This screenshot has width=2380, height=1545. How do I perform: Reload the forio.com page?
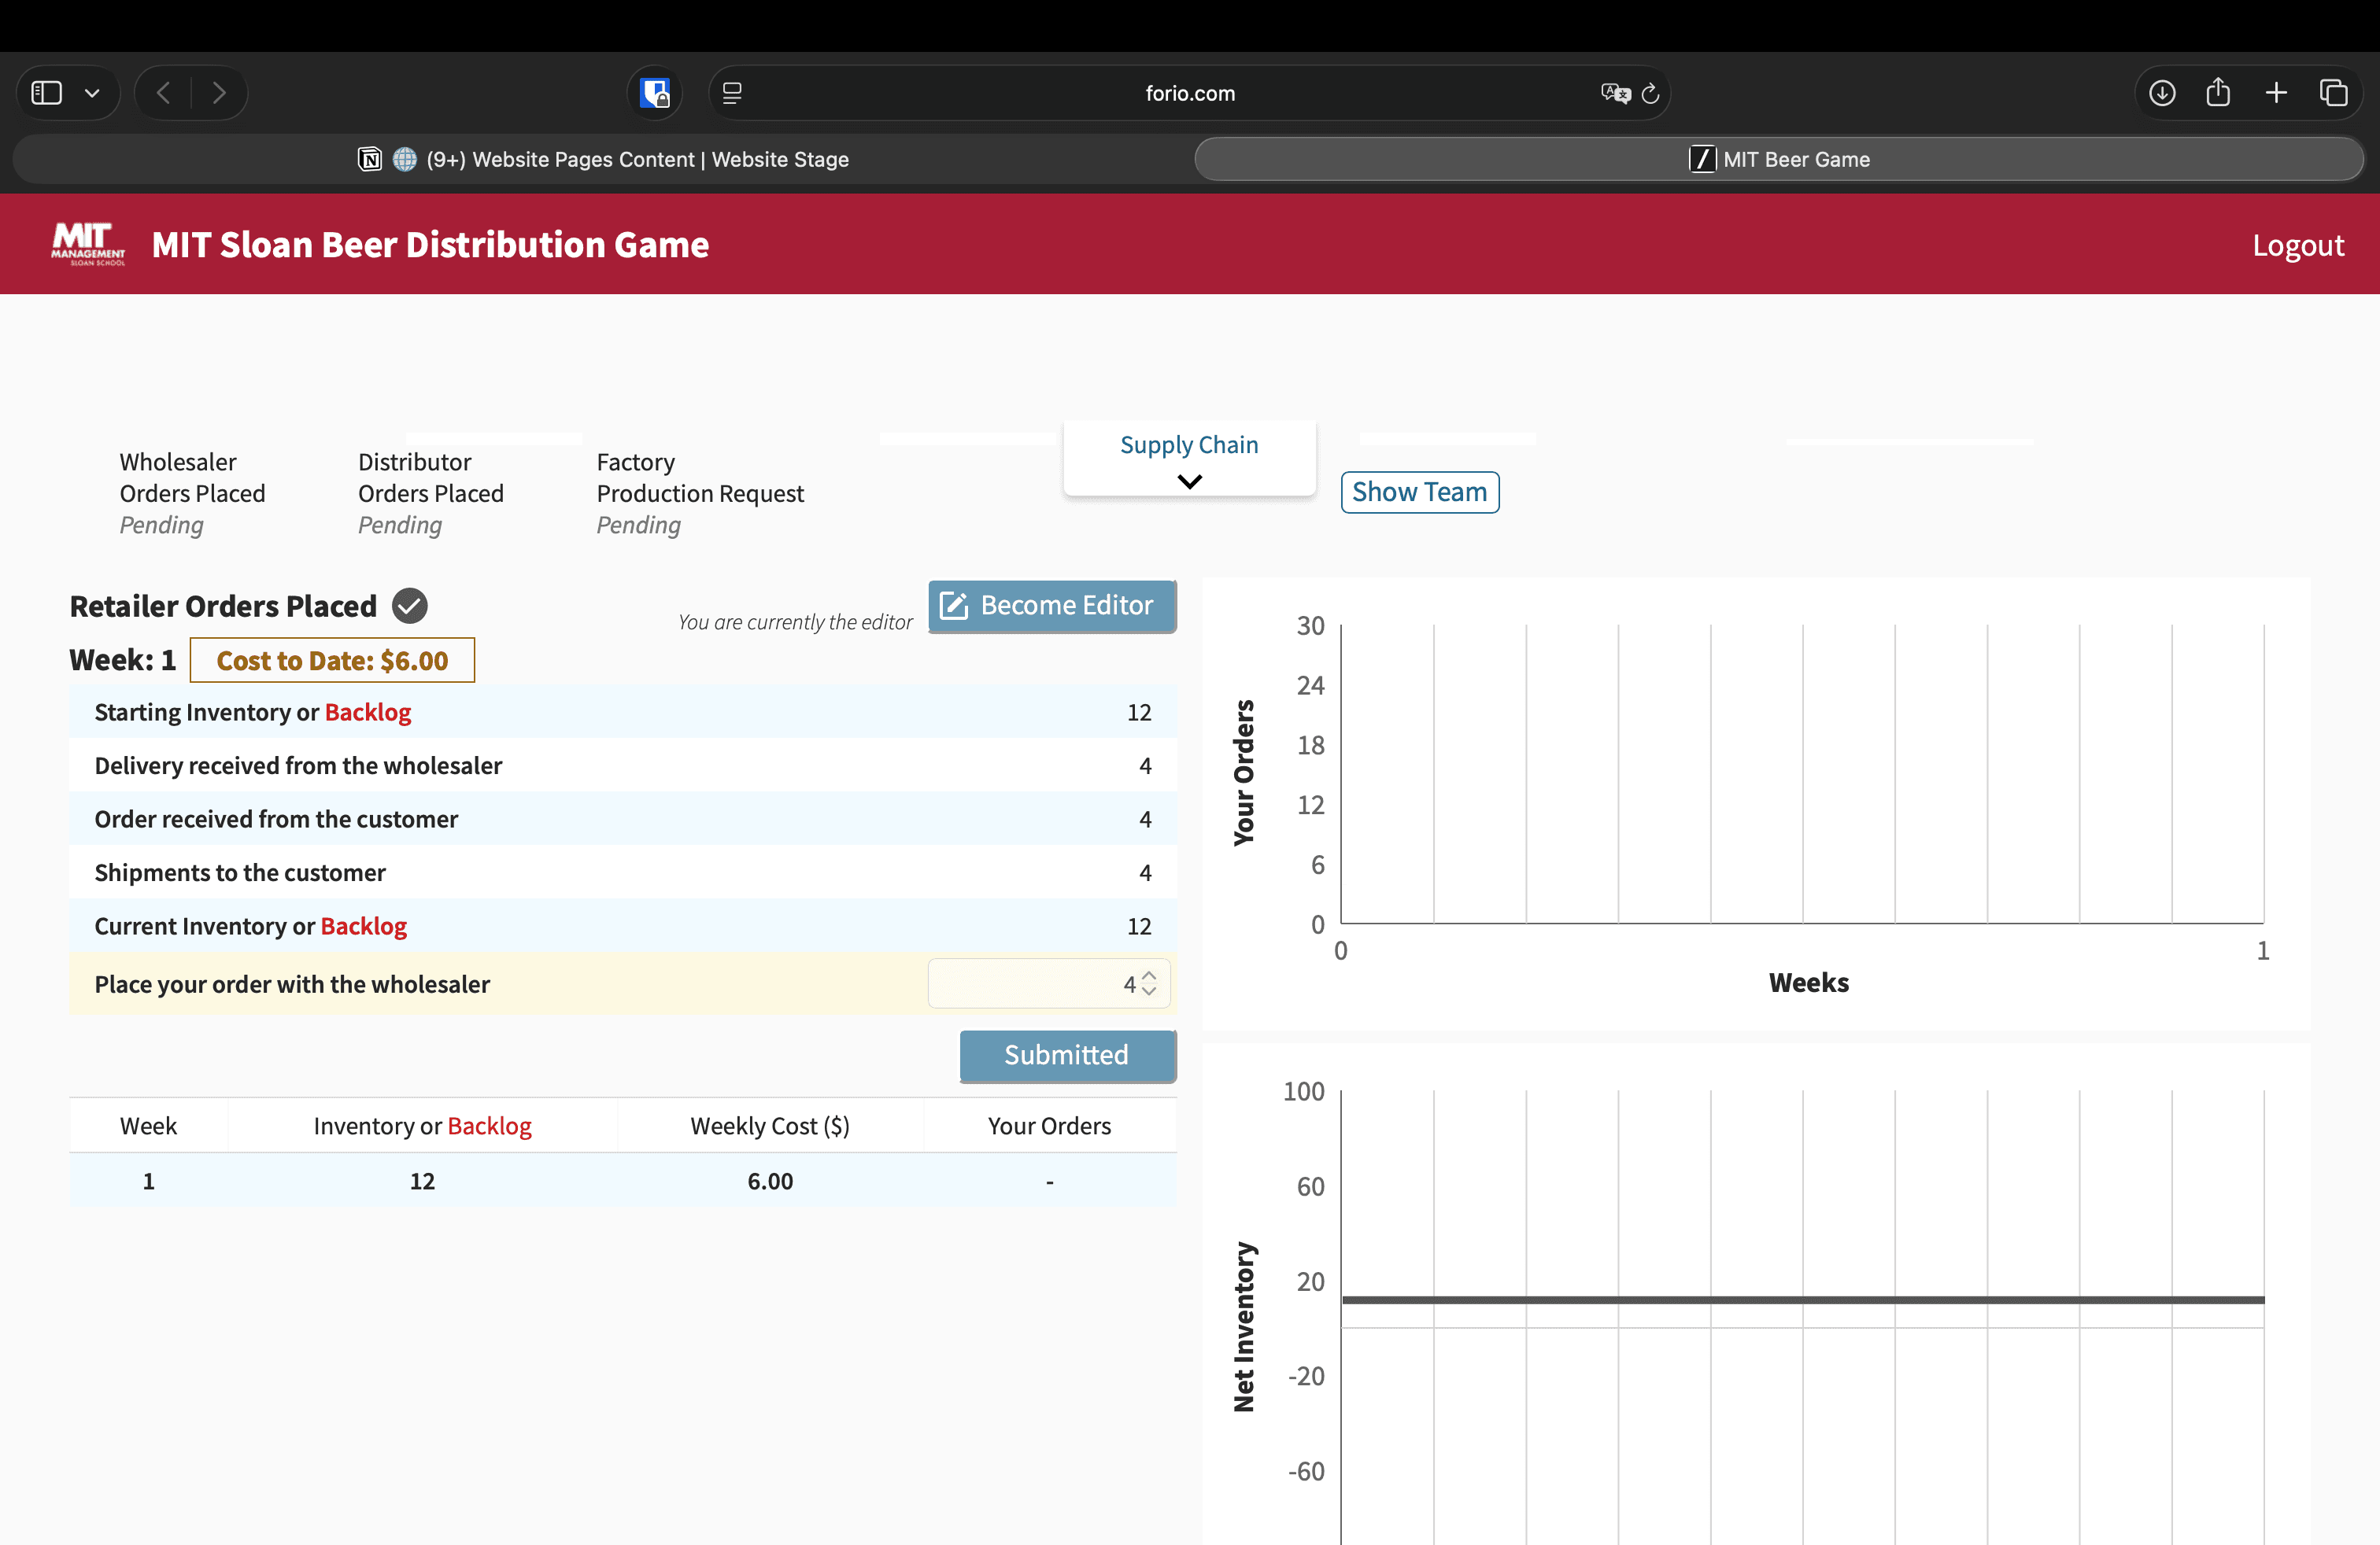(1651, 93)
